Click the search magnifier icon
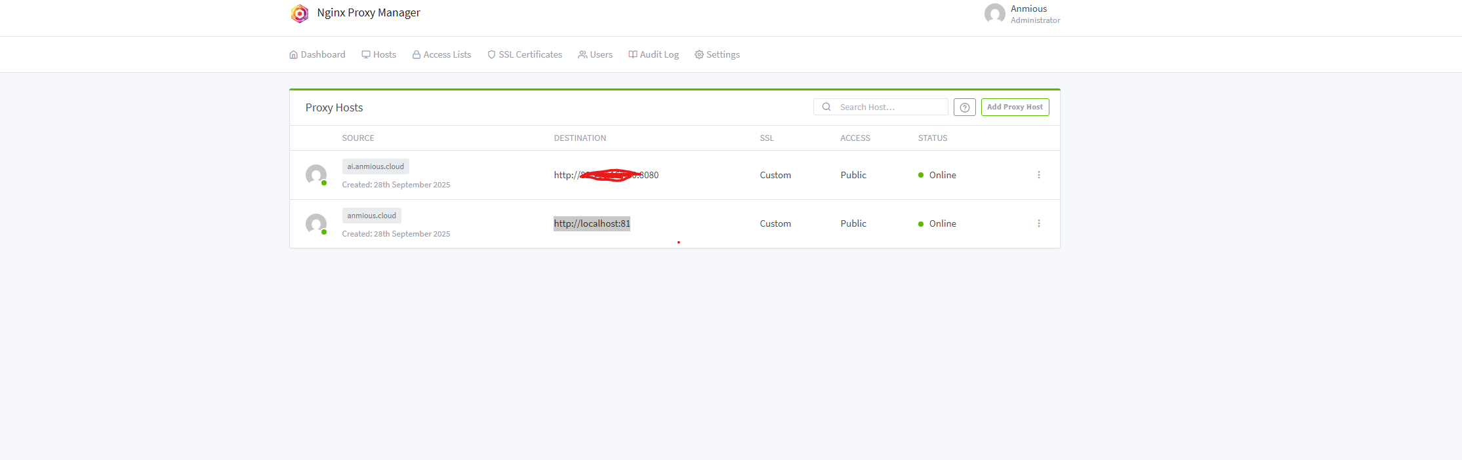This screenshot has height=460, width=1462. 826,107
